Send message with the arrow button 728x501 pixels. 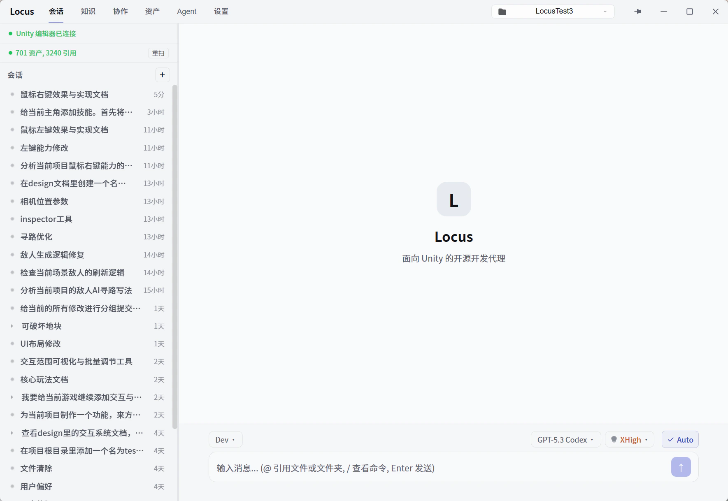[x=681, y=467]
